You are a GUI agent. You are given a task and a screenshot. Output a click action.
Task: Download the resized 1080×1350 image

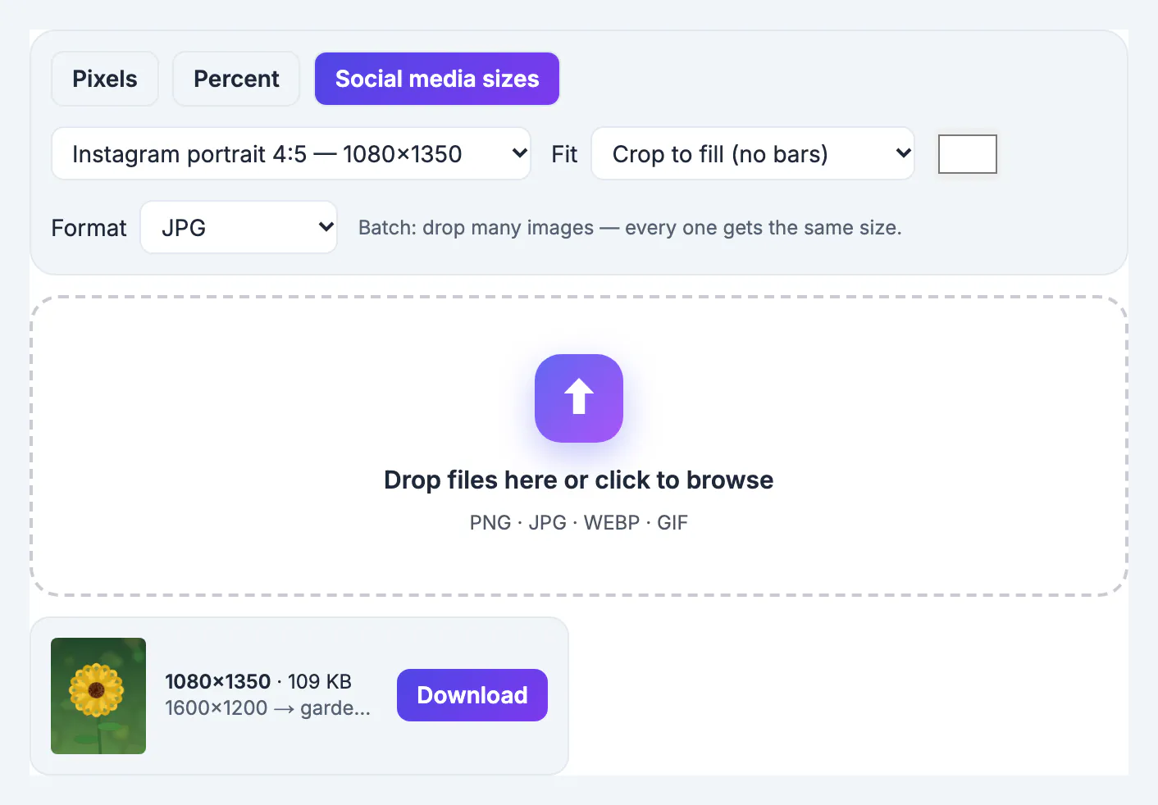(472, 695)
